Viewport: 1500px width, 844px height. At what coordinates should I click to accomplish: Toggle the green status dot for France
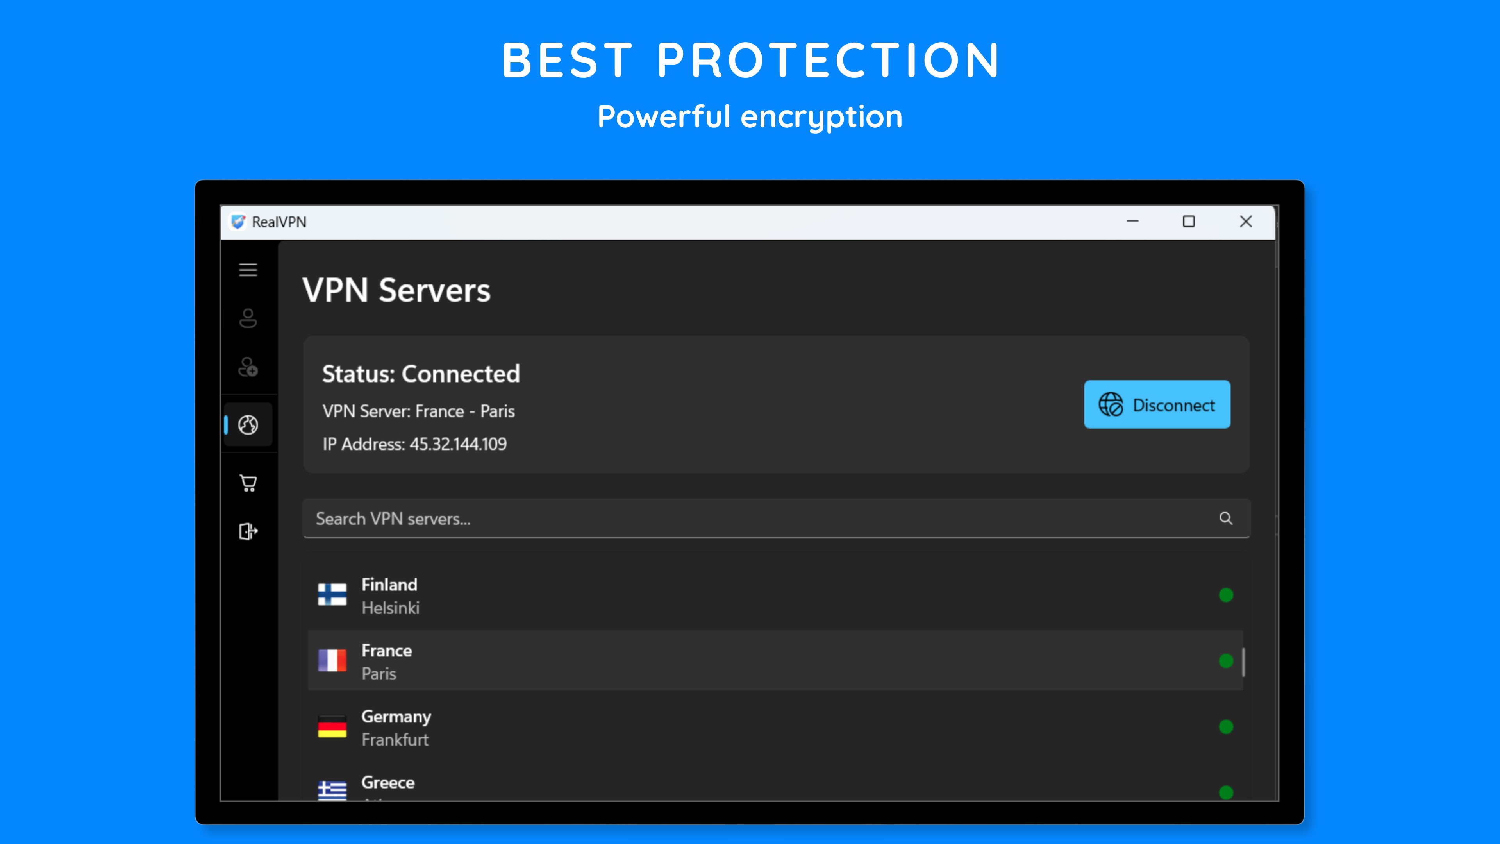[1226, 661]
